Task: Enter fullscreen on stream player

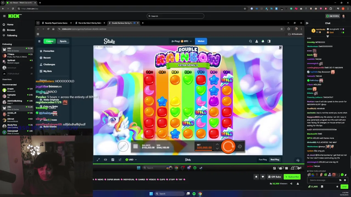Action: (x=293, y=168)
